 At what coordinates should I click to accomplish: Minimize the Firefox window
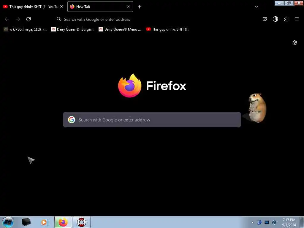[279, 3]
